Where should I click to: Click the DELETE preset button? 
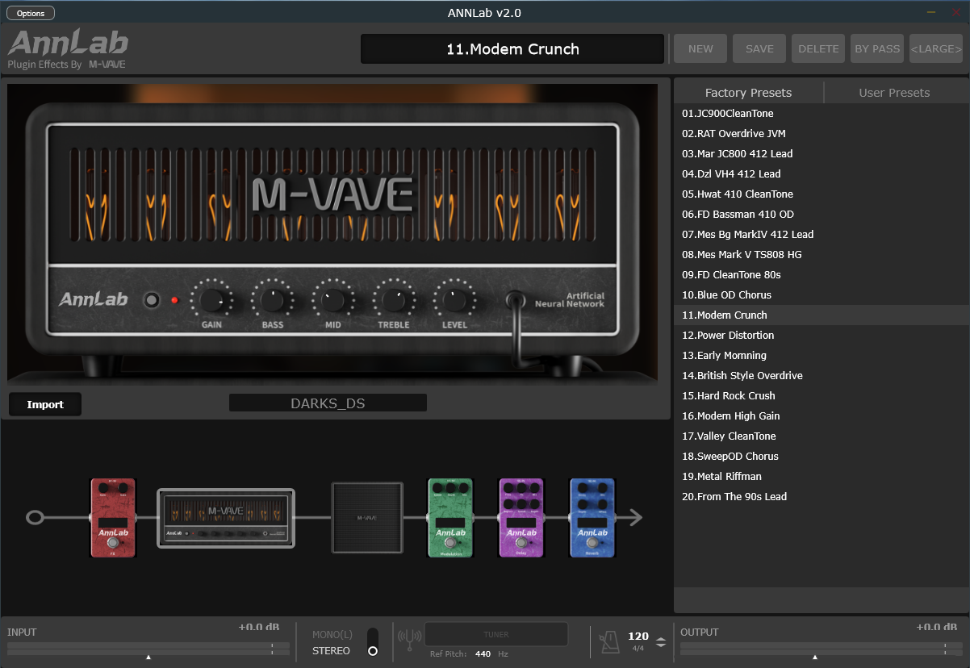coord(818,48)
